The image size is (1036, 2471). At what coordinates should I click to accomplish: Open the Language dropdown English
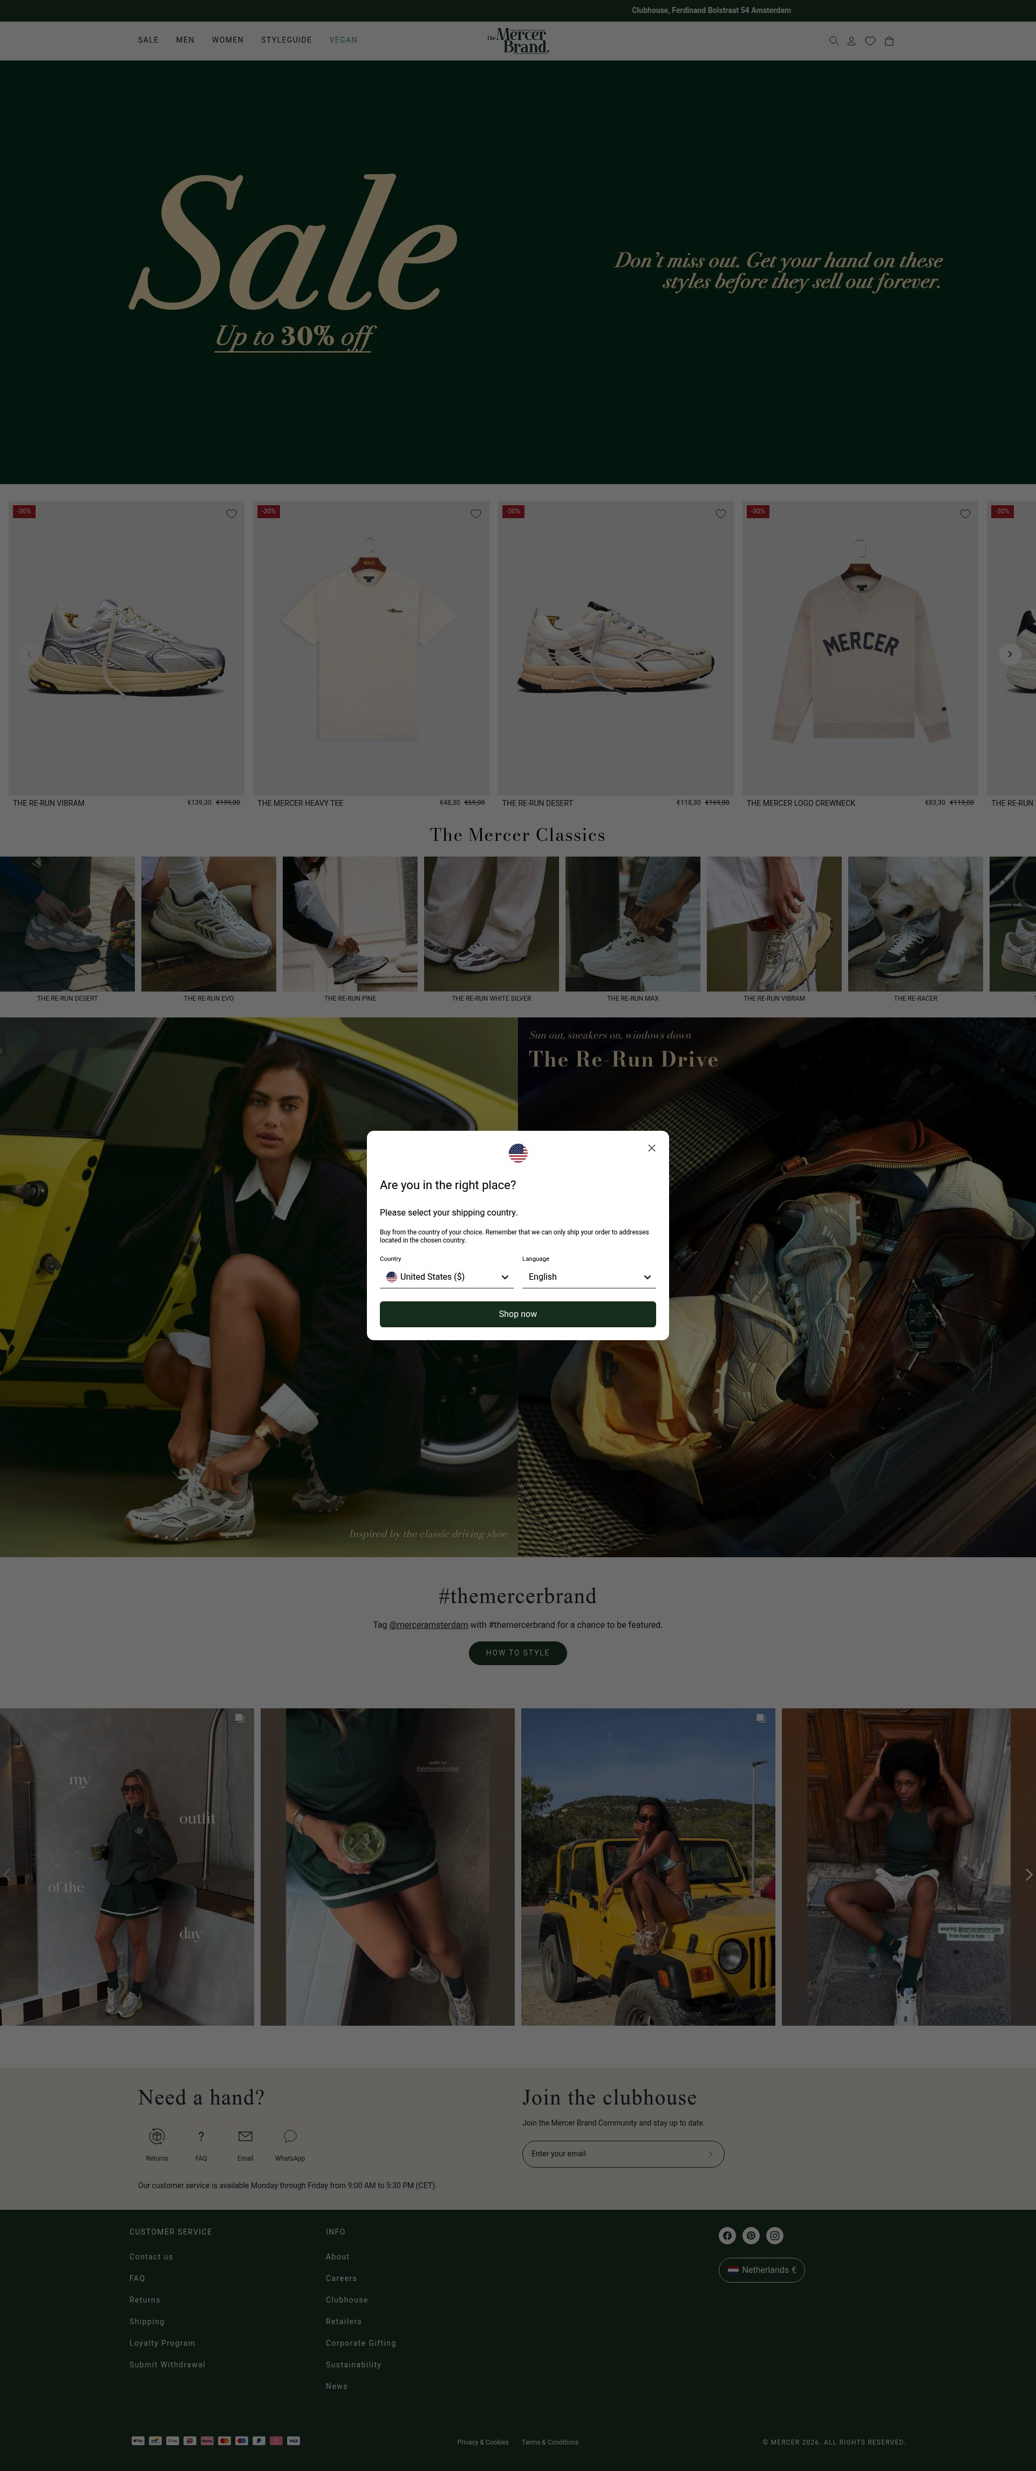click(x=589, y=1277)
